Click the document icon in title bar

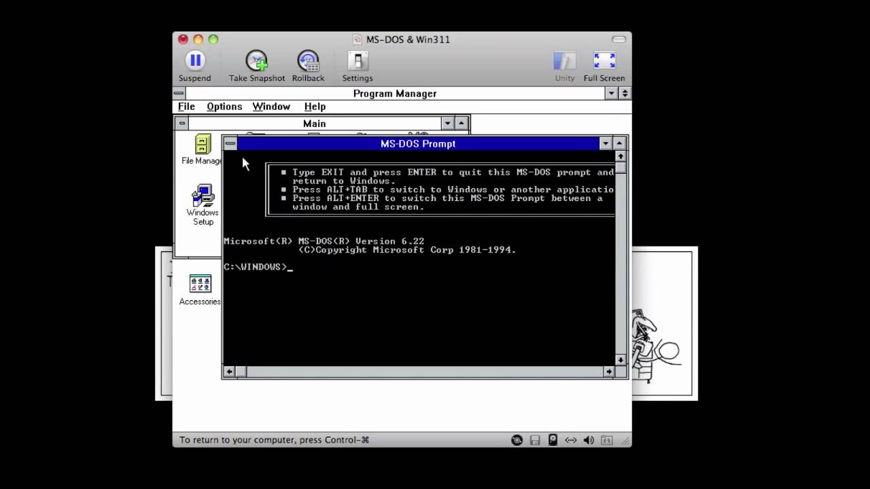[x=358, y=39]
